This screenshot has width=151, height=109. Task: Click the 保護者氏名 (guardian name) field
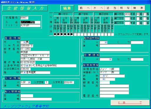(x=109, y=69)
